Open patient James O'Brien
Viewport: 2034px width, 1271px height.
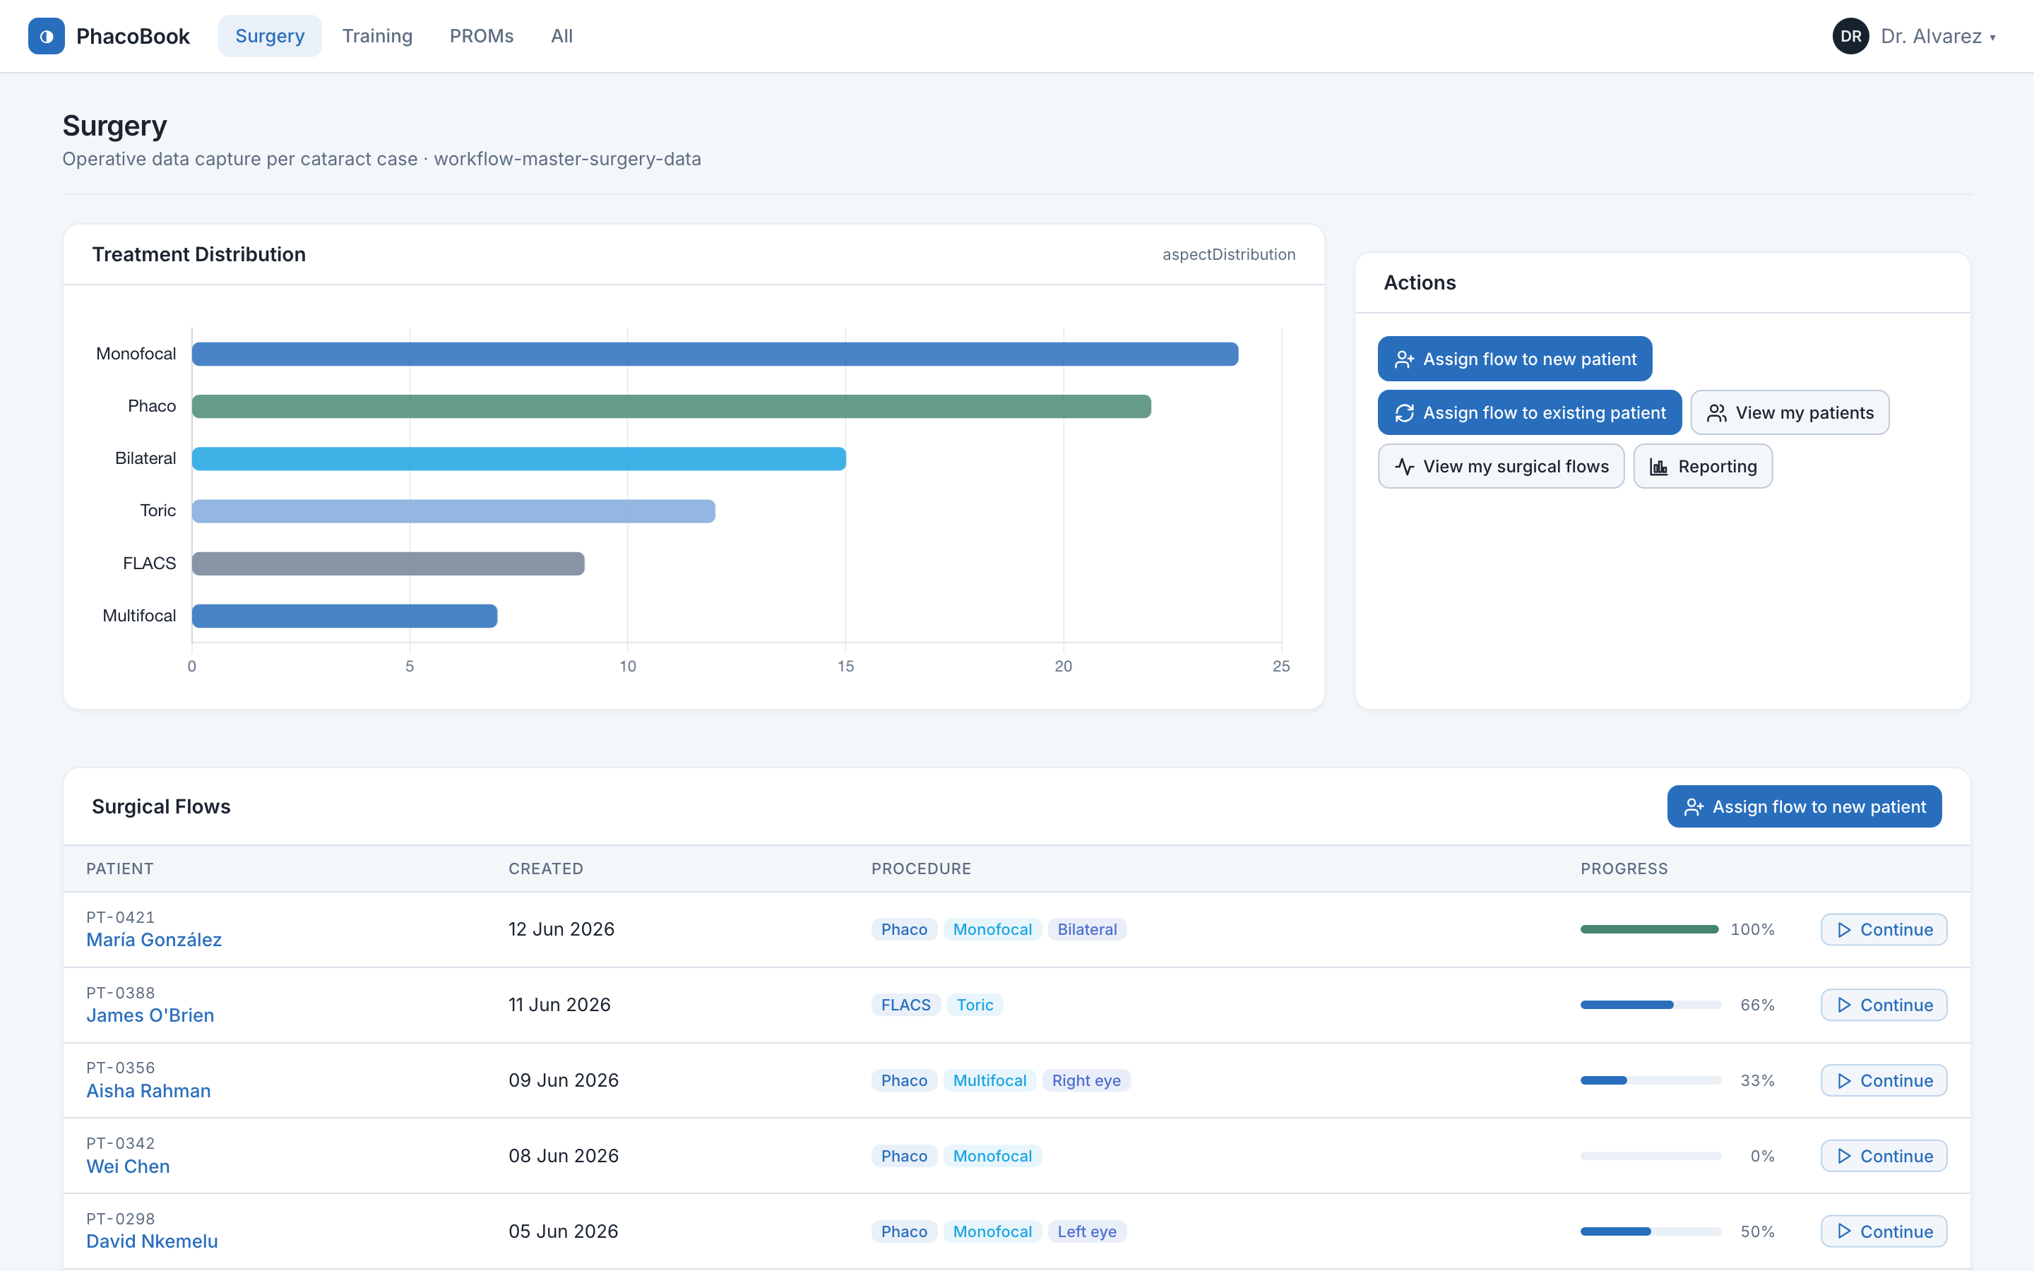pyautogui.click(x=150, y=1015)
